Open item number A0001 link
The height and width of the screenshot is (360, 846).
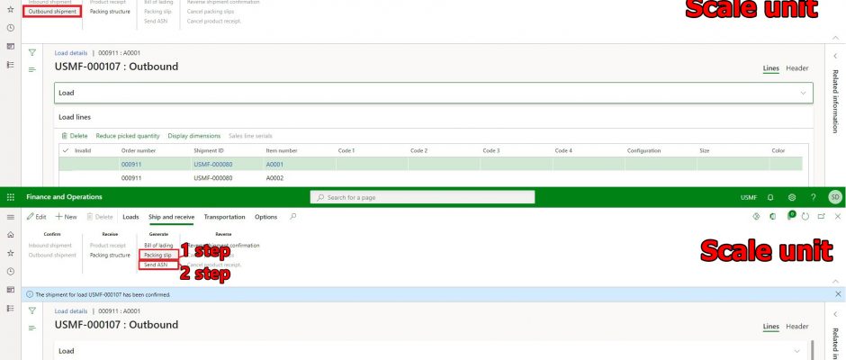(274, 164)
